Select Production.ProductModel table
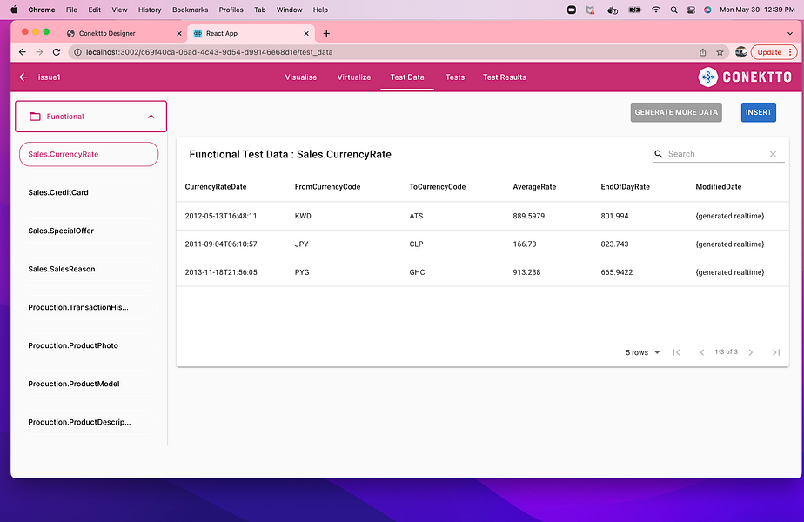 click(89, 384)
